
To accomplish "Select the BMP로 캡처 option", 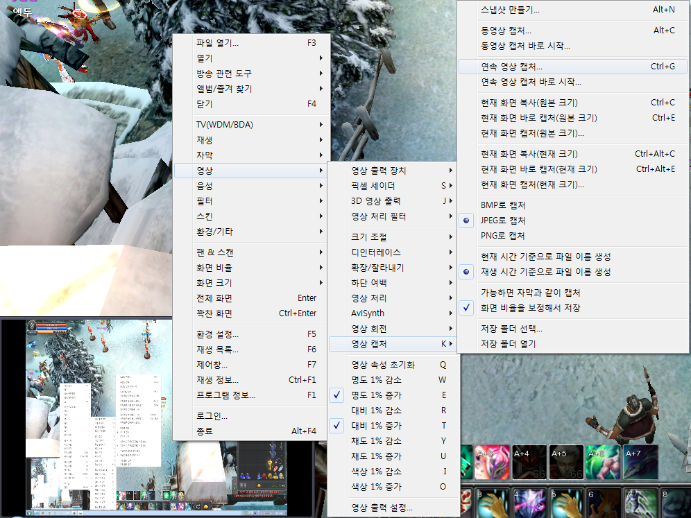I will coord(573,205).
